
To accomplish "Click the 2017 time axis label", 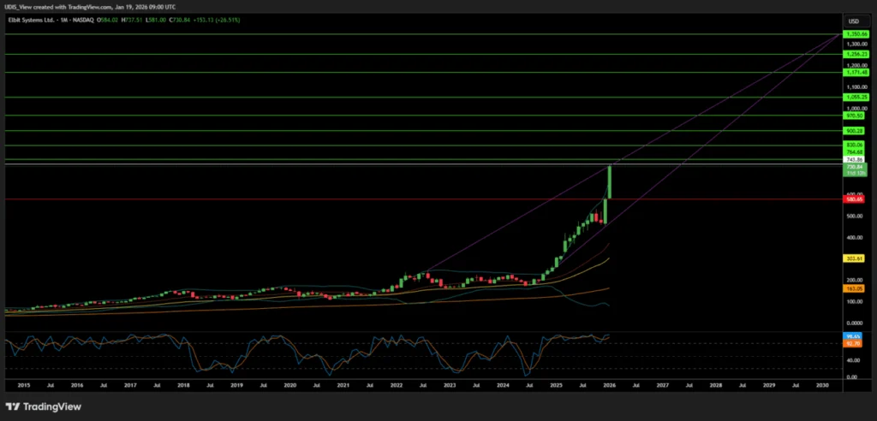I will click(130, 385).
